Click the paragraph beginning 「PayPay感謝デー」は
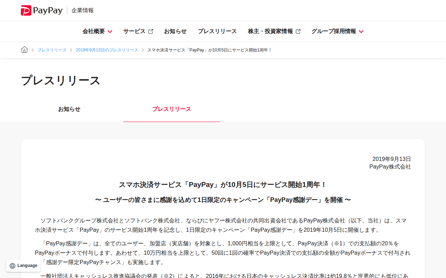The image size is (446, 278). 223,253
